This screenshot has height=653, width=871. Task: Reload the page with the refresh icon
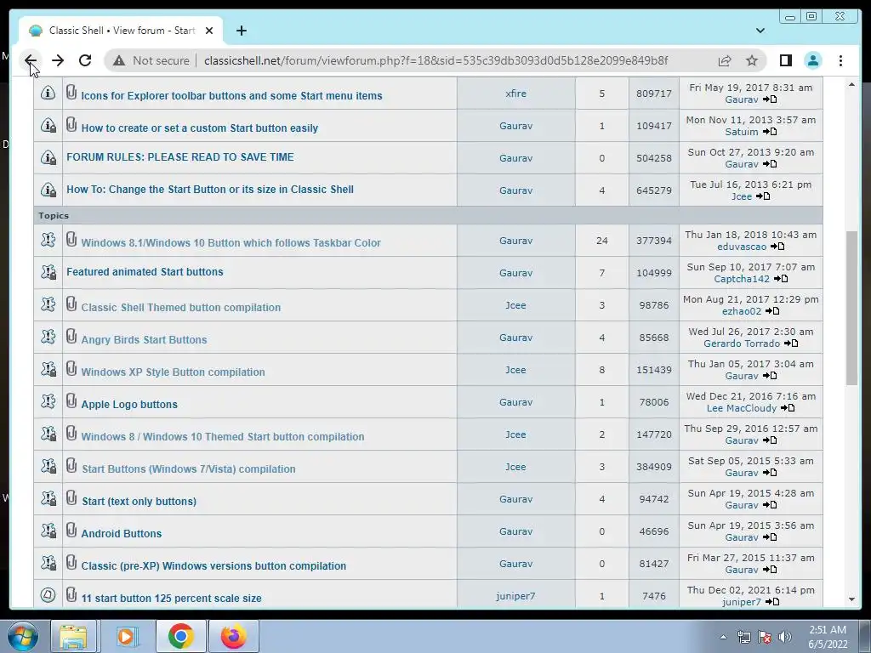point(85,60)
